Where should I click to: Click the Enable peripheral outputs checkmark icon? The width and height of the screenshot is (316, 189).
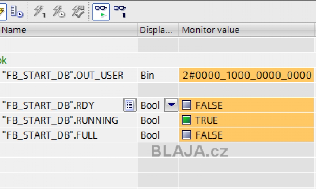[78, 12]
